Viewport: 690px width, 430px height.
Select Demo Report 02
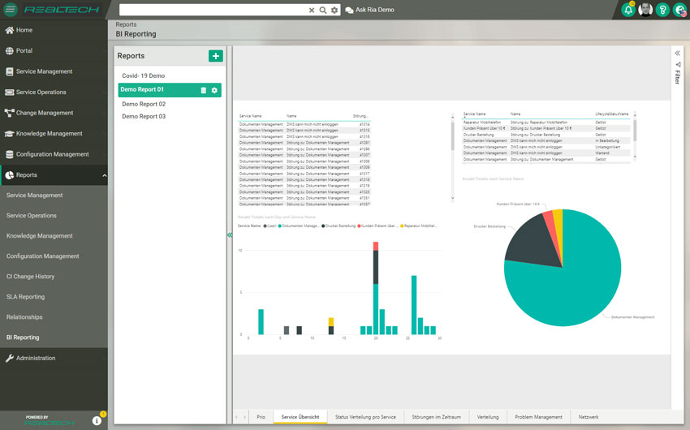144,104
